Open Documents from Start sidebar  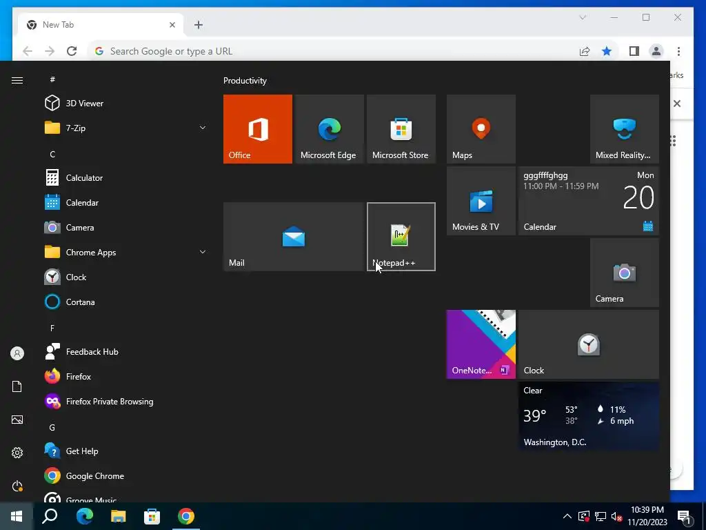tap(17, 386)
